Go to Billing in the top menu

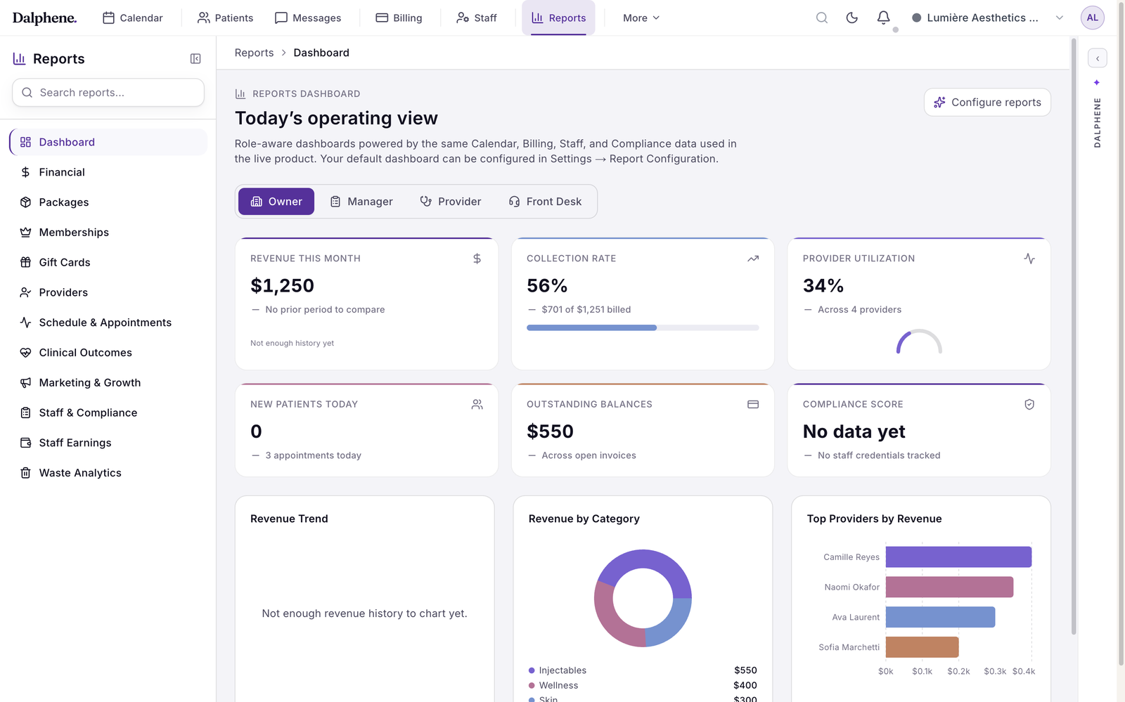pyautogui.click(x=399, y=18)
